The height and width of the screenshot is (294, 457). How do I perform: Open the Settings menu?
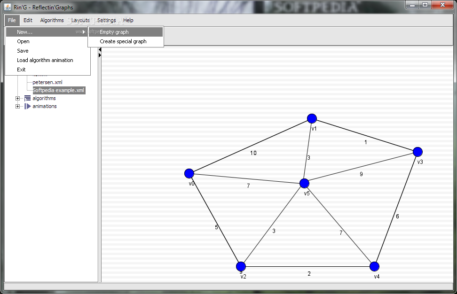coord(107,20)
